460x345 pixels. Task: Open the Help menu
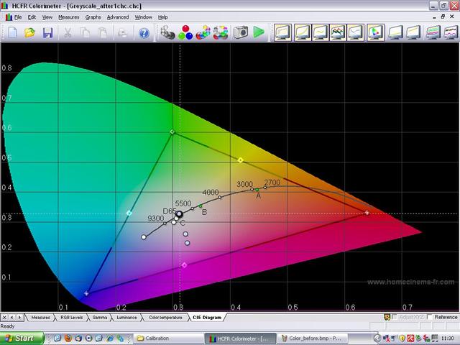(163, 17)
